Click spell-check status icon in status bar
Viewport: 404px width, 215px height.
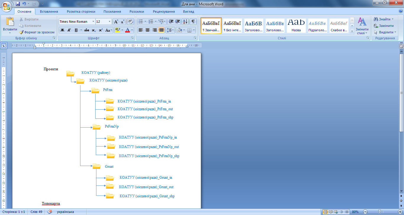pyautogui.click(x=50, y=212)
